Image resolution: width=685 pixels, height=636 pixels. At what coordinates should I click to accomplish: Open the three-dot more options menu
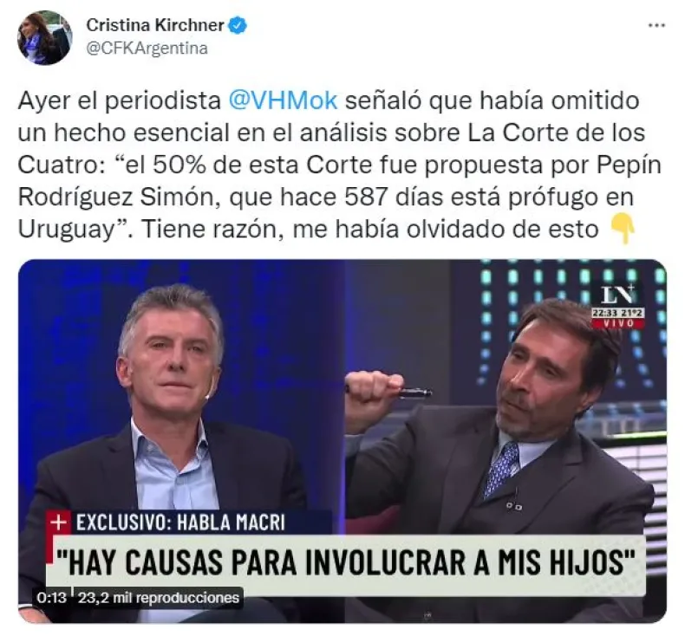(x=656, y=25)
